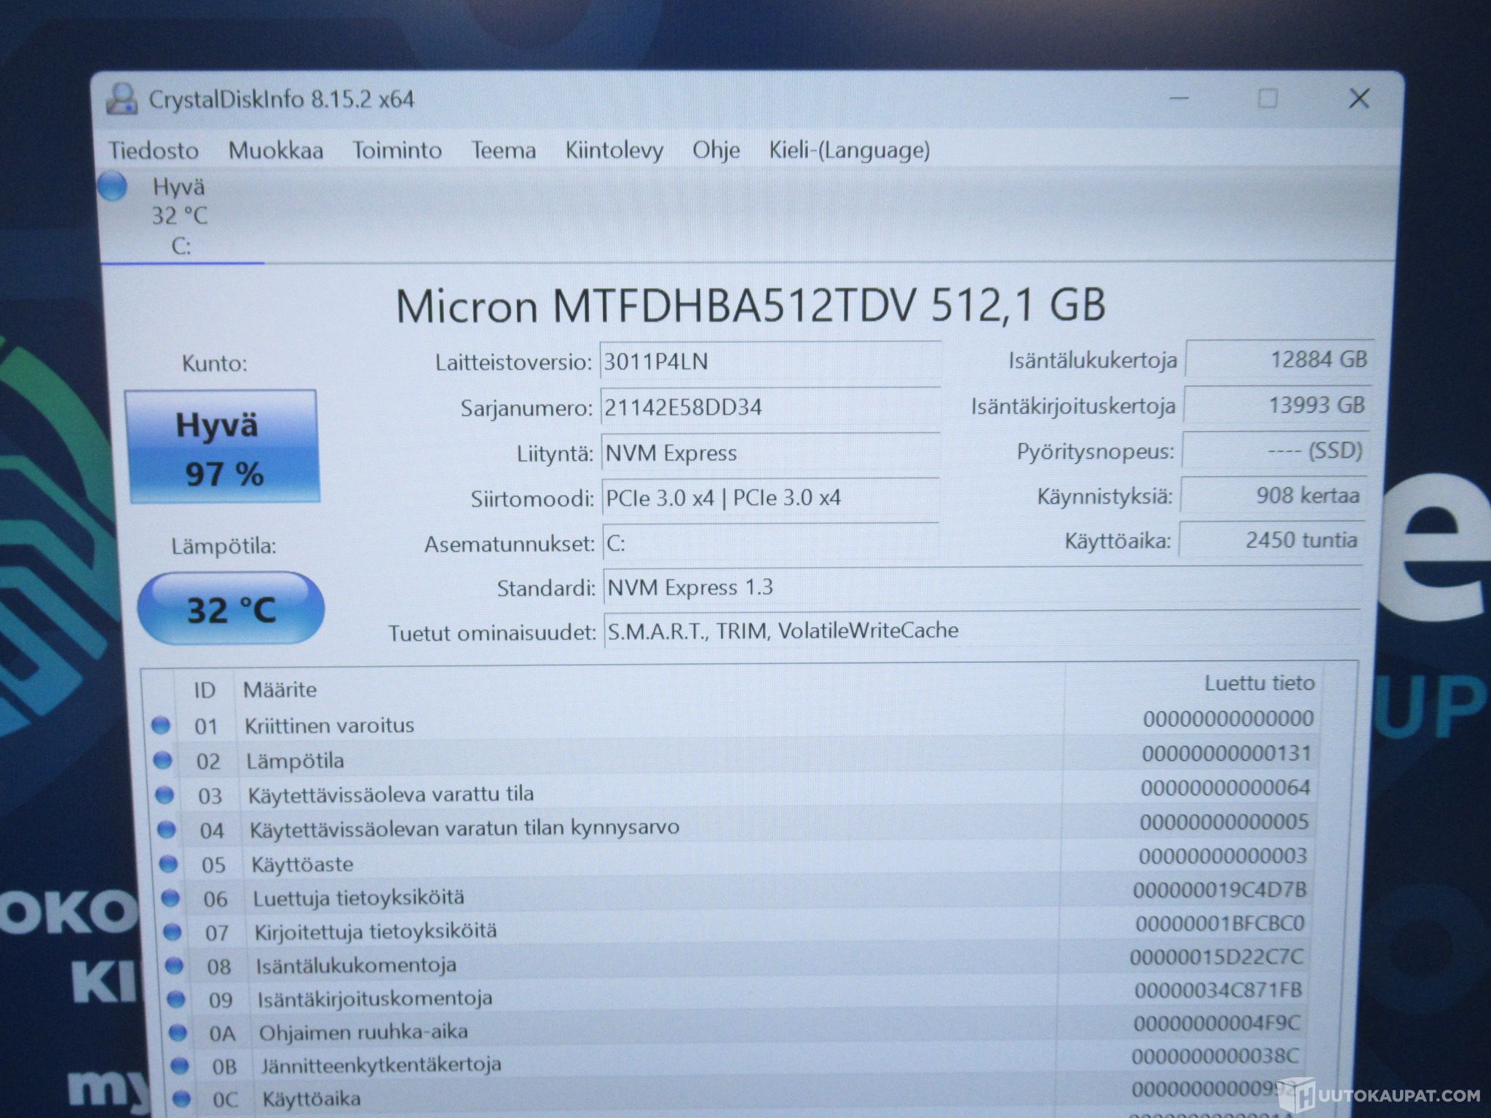Click the Luettu tieto column header
Image resolution: width=1491 pixels, height=1118 pixels.
click(1259, 683)
